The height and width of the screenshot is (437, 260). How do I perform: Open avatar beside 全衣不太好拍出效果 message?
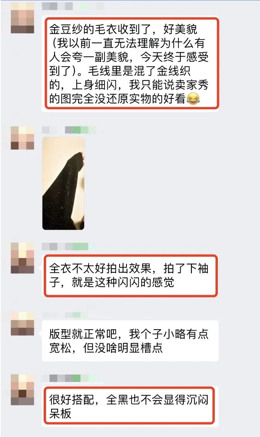(x=22, y=258)
